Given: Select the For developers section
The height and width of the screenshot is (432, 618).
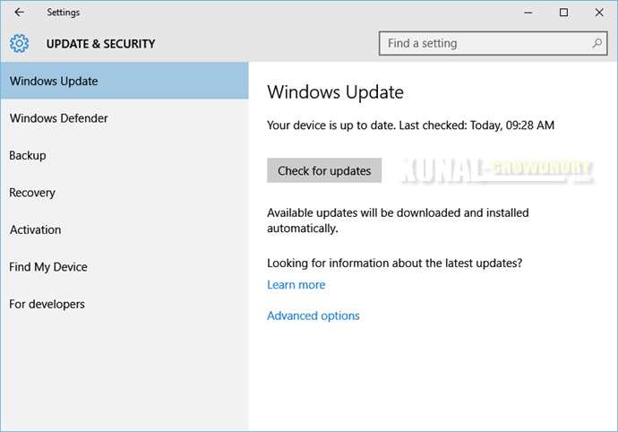Looking at the screenshot, I should [47, 305].
